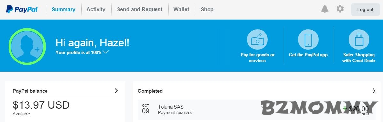Click the $13.97 USD balance amount
The height and width of the screenshot is (122, 383).
point(41,105)
